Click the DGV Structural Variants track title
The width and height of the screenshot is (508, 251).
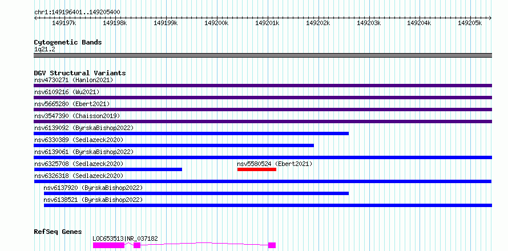pos(80,73)
